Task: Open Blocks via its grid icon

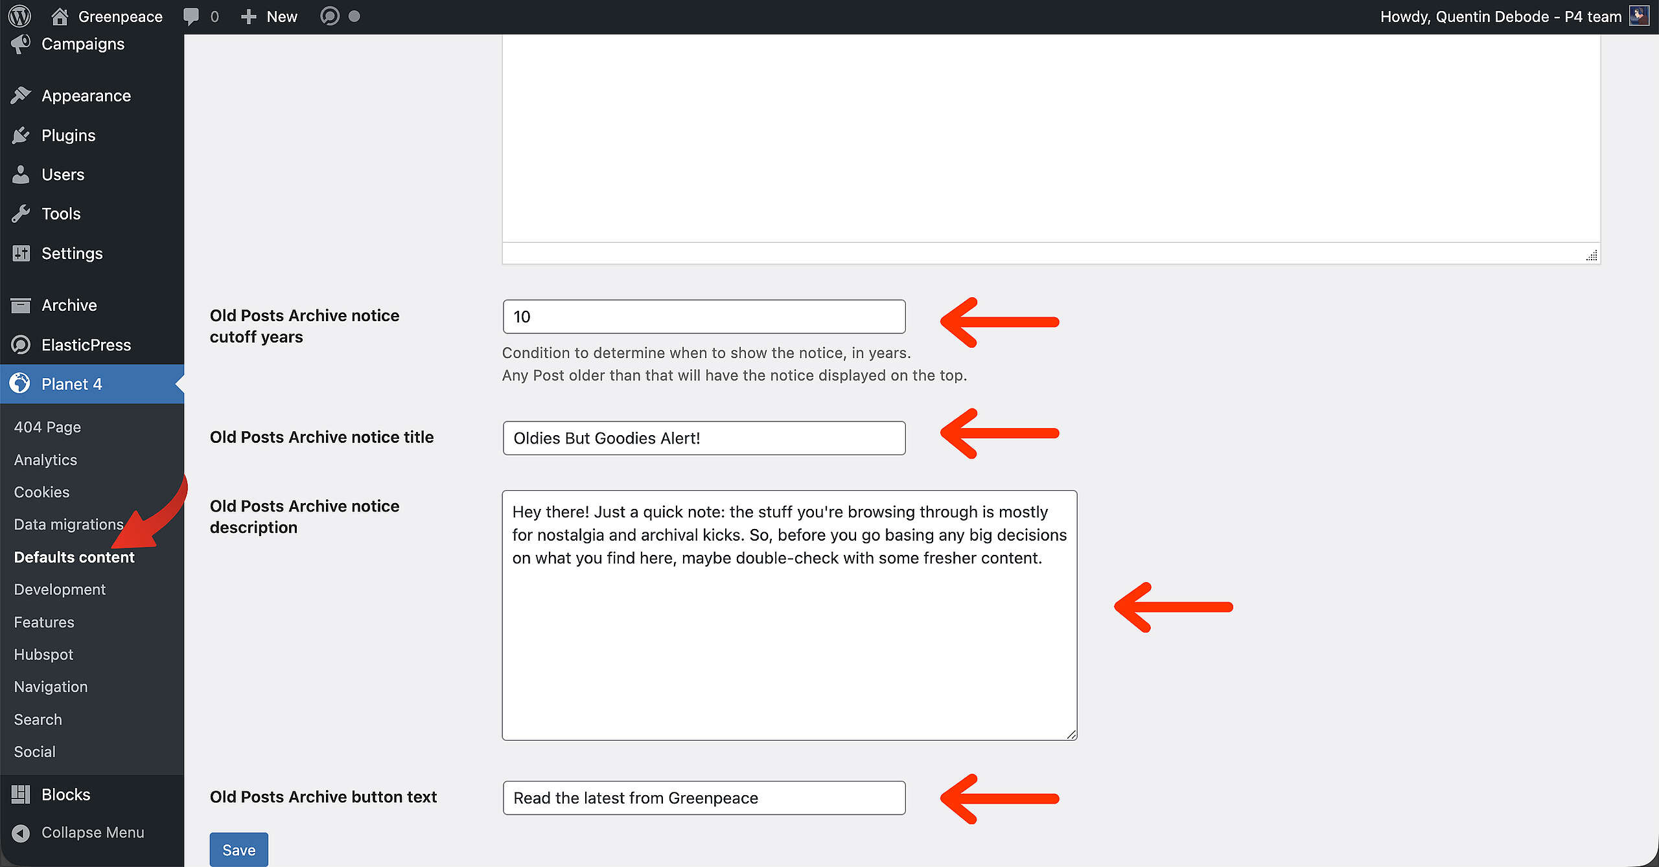Action: tap(21, 794)
